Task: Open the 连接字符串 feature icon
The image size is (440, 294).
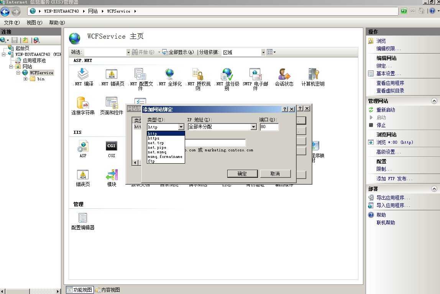Action: [83, 106]
